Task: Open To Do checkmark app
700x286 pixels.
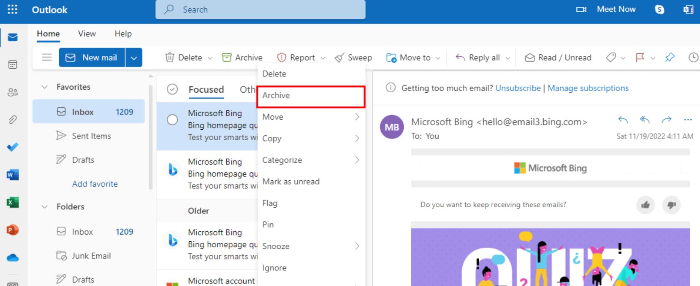Action: pos(13,147)
